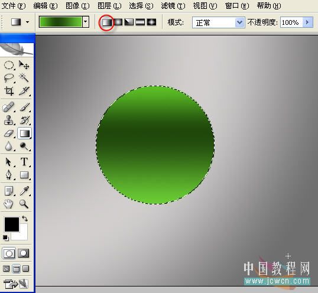Viewport: 318px width, 293px height.
Task: Select the Notes tool
Action: pyautogui.click(x=8, y=191)
